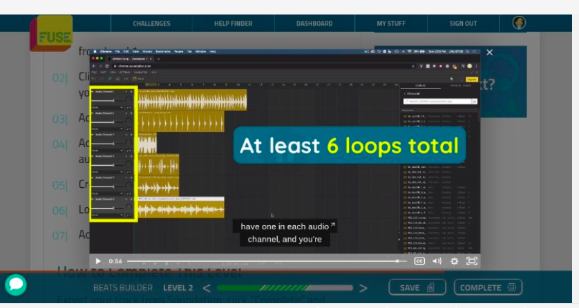Viewport: 579px width, 308px height.
Task: Close the video popup with the X
Action: coord(490,52)
